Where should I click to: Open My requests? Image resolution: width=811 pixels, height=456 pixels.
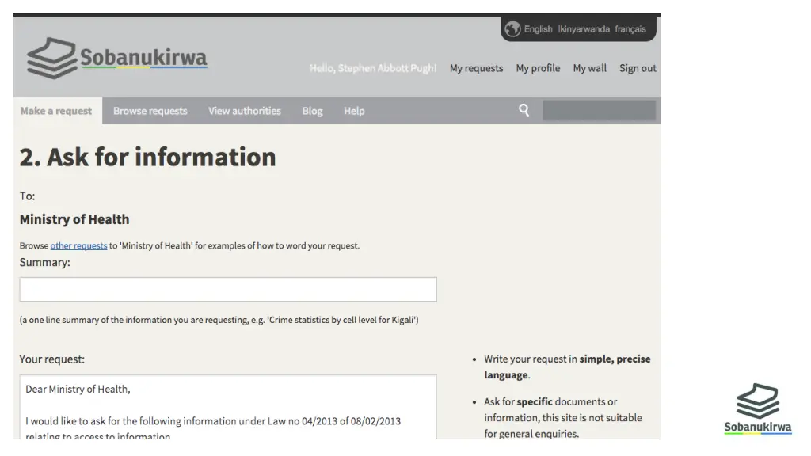pos(476,68)
